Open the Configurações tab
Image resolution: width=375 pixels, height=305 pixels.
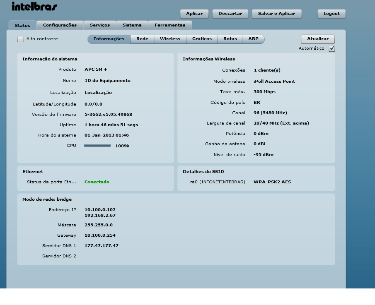click(60, 25)
